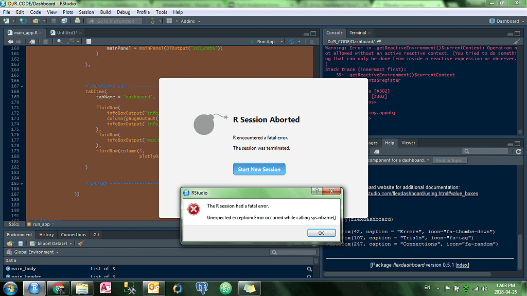Open the Global Environment dropdown
The width and height of the screenshot is (527, 296).
pos(32,252)
